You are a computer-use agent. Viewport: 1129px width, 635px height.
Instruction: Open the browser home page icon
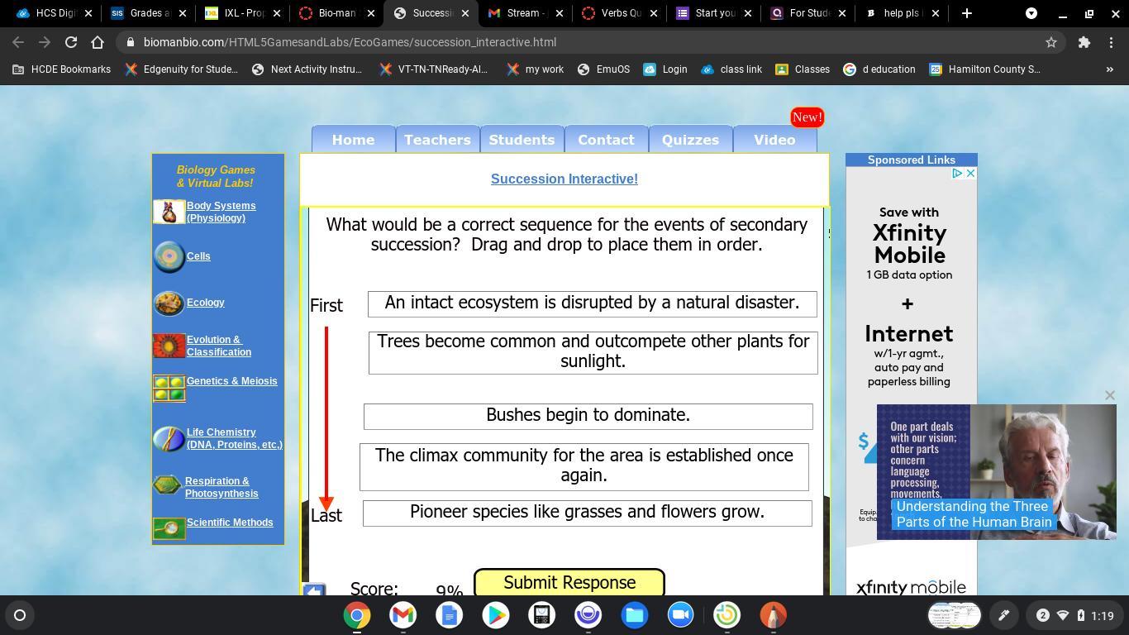(98, 42)
